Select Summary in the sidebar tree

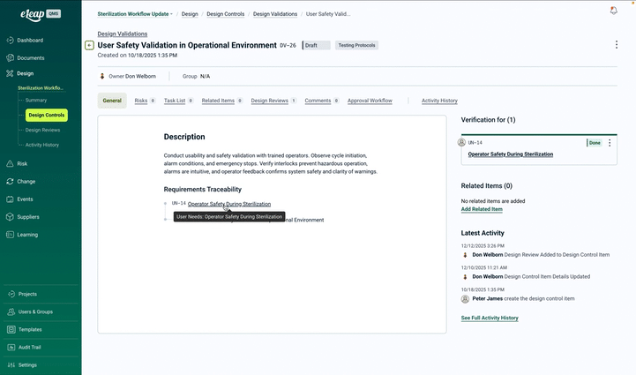click(36, 101)
